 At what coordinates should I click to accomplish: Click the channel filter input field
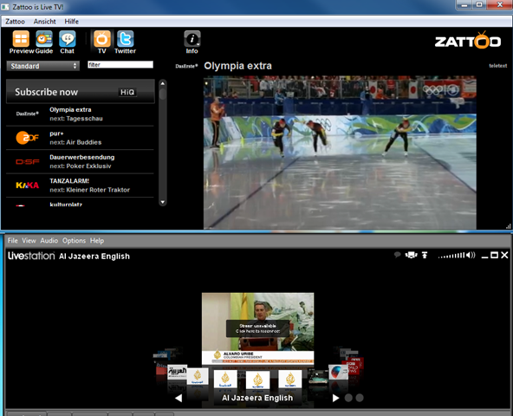click(120, 64)
